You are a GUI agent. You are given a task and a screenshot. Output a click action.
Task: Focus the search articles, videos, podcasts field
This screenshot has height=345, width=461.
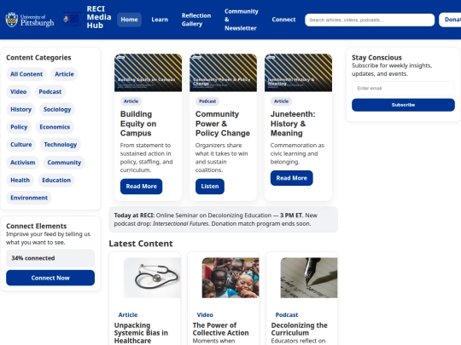click(370, 20)
